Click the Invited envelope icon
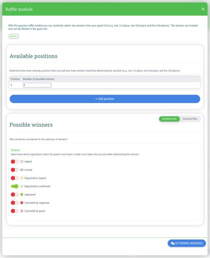Image resolution: width=210 pixels, height=258 pixels. [22, 170]
